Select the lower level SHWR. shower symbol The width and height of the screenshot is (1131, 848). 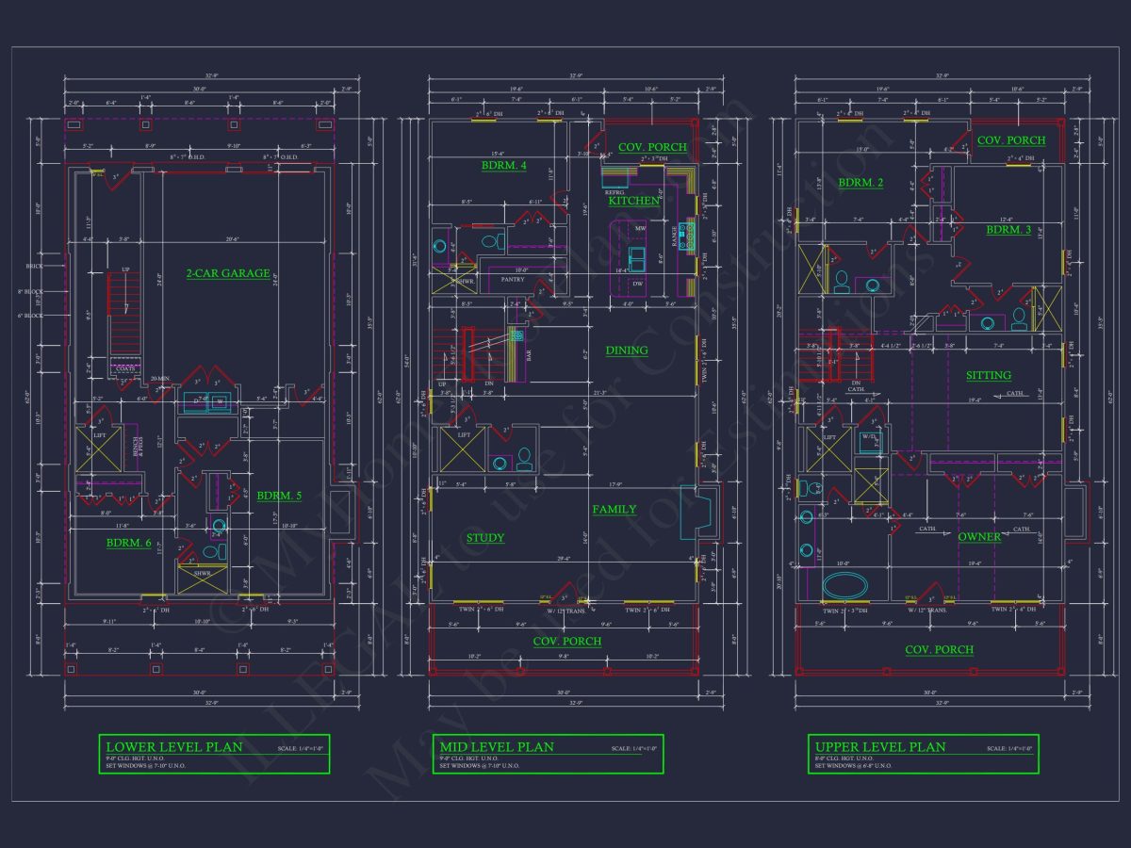pos(203,579)
